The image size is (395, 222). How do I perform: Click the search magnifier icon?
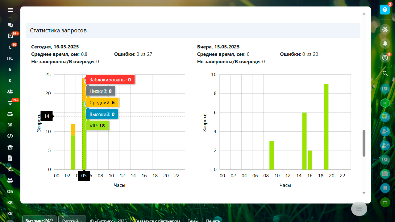click(x=385, y=73)
